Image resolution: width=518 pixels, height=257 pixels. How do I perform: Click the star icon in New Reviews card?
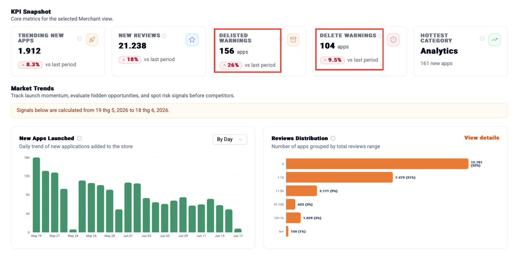pos(192,40)
